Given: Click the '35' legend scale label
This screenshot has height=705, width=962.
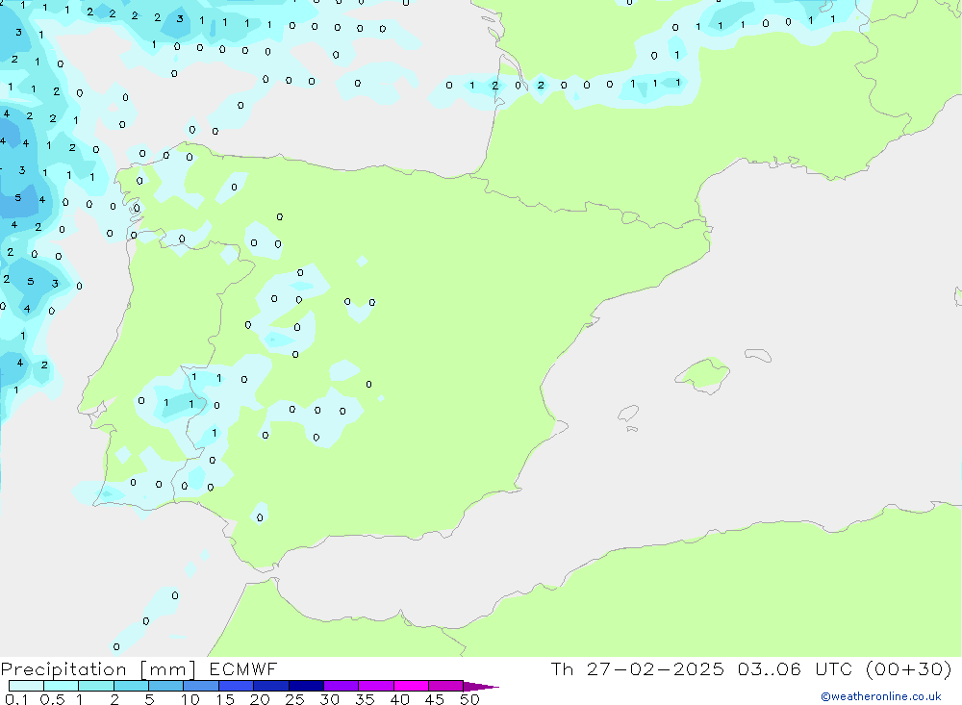Looking at the screenshot, I should pos(365,699).
